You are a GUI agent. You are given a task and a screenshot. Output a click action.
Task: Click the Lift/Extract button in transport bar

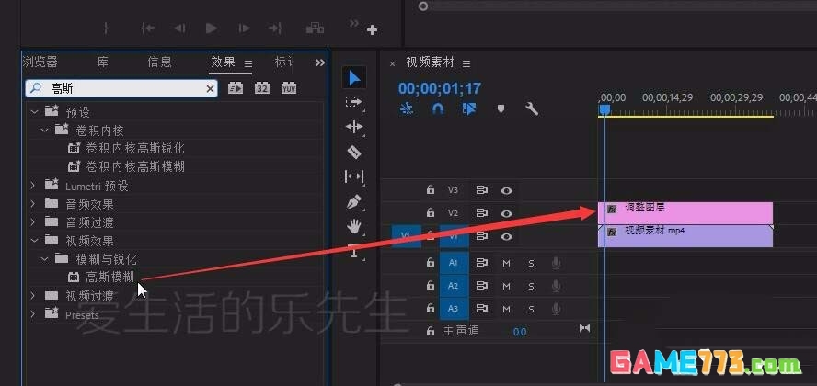tap(315, 28)
